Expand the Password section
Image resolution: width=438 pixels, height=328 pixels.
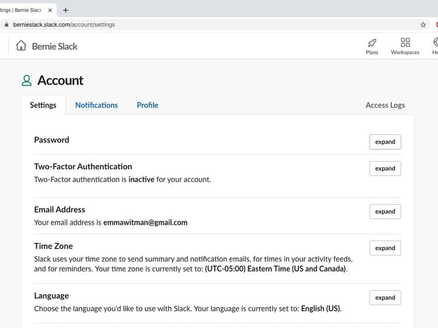tap(385, 142)
